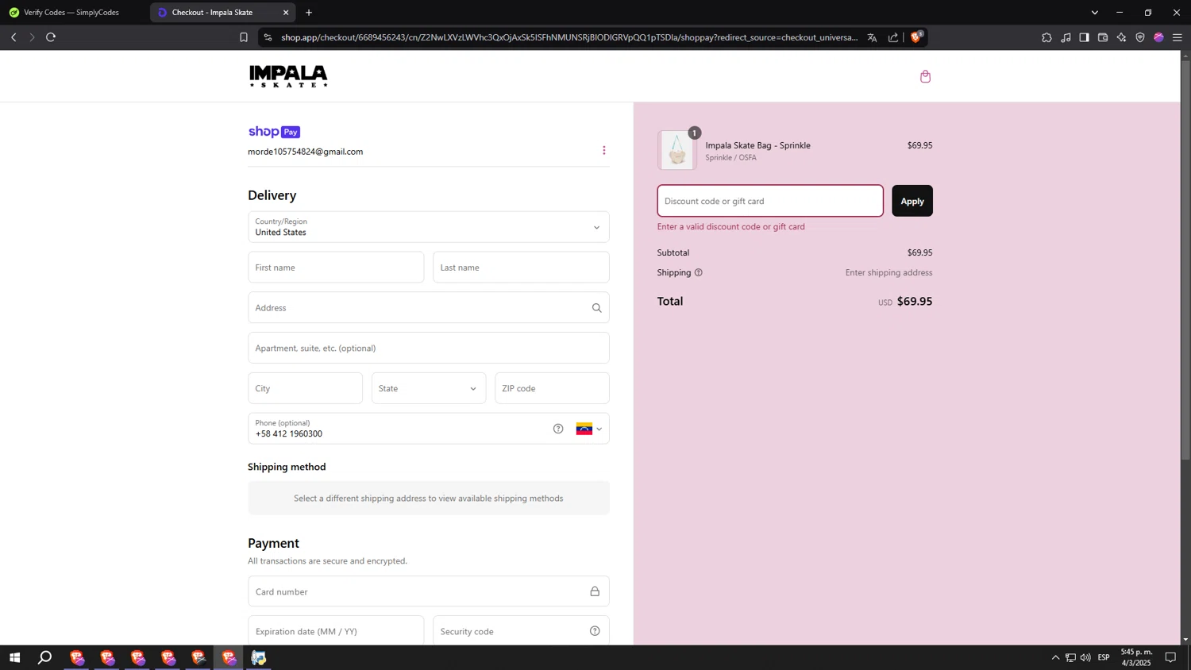Open the Brave VPN icon
Viewport: 1191px width, 670px height.
tap(1140, 37)
